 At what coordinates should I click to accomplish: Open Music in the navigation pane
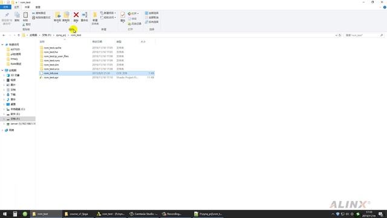click(13, 99)
